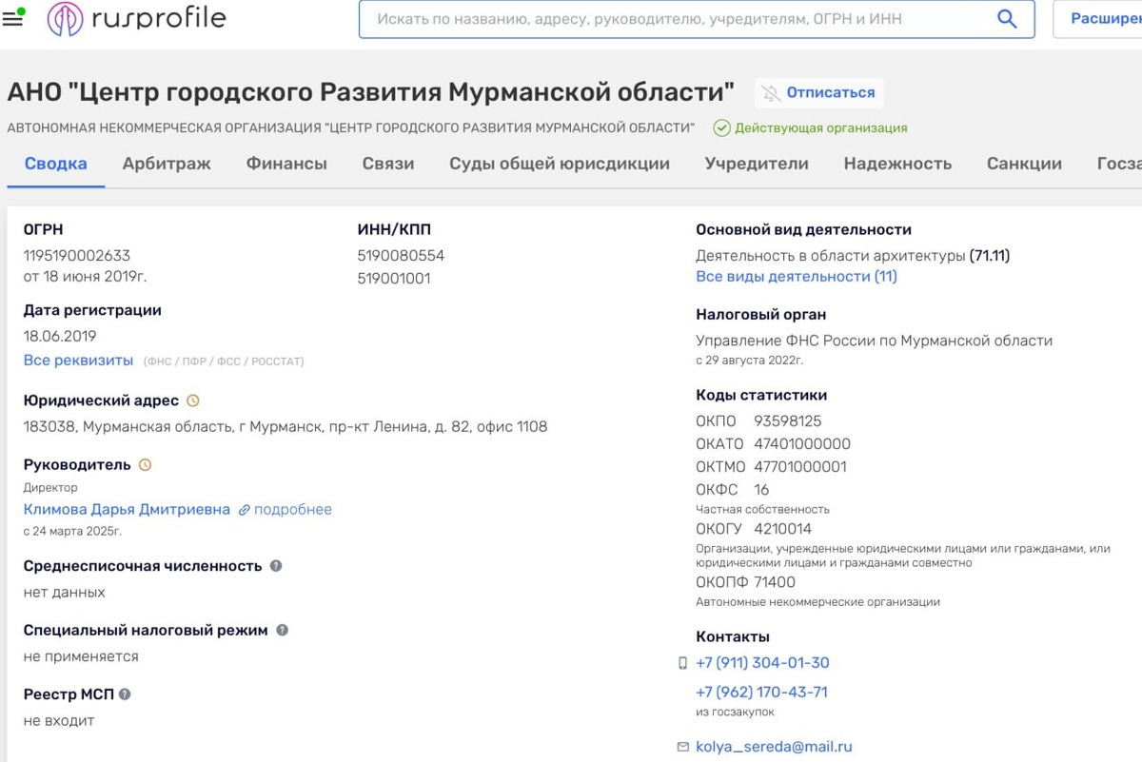Click phone number +7 (962) 170-43-71

tap(761, 693)
